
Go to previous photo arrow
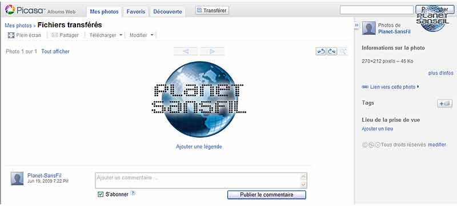pyautogui.click(x=186, y=51)
